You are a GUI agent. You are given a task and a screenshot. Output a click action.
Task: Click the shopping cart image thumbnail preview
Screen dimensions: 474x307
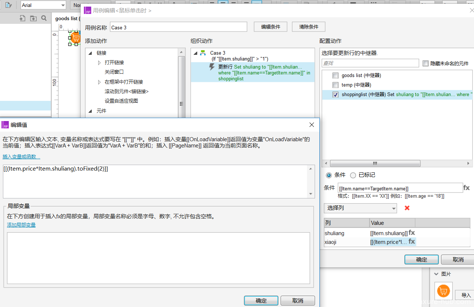pyautogui.click(x=444, y=291)
